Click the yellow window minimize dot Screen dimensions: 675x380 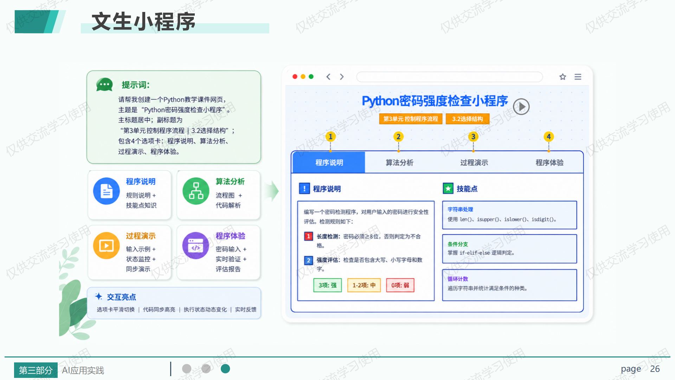pyautogui.click(x=303, y=77)
